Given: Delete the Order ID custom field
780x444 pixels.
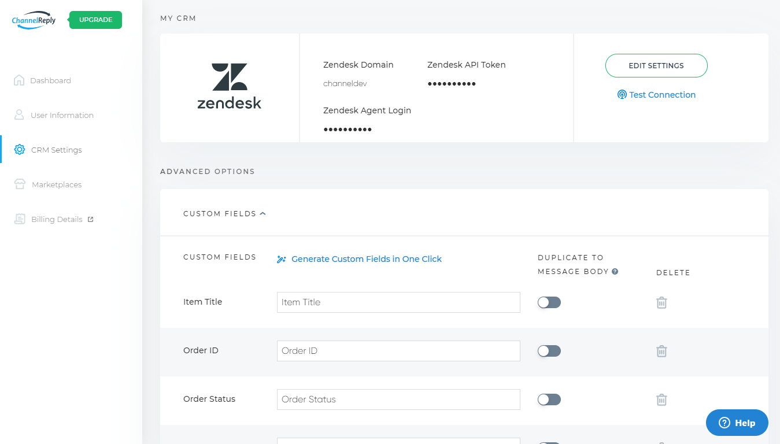Looking at the screenshot, I should tap(662, 351).
